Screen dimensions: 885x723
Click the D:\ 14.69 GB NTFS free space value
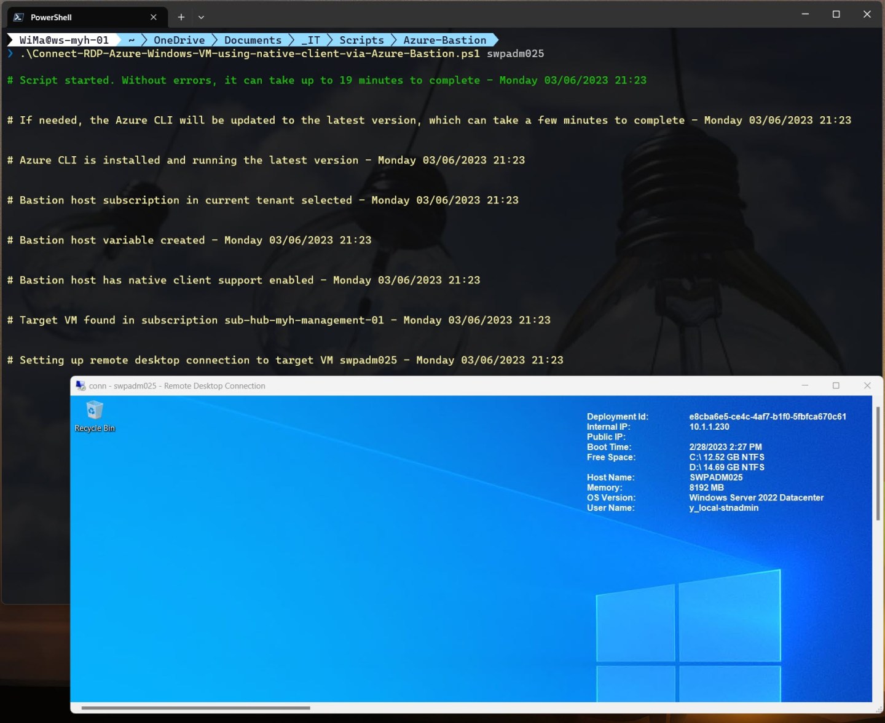click(x=726, y=467)
